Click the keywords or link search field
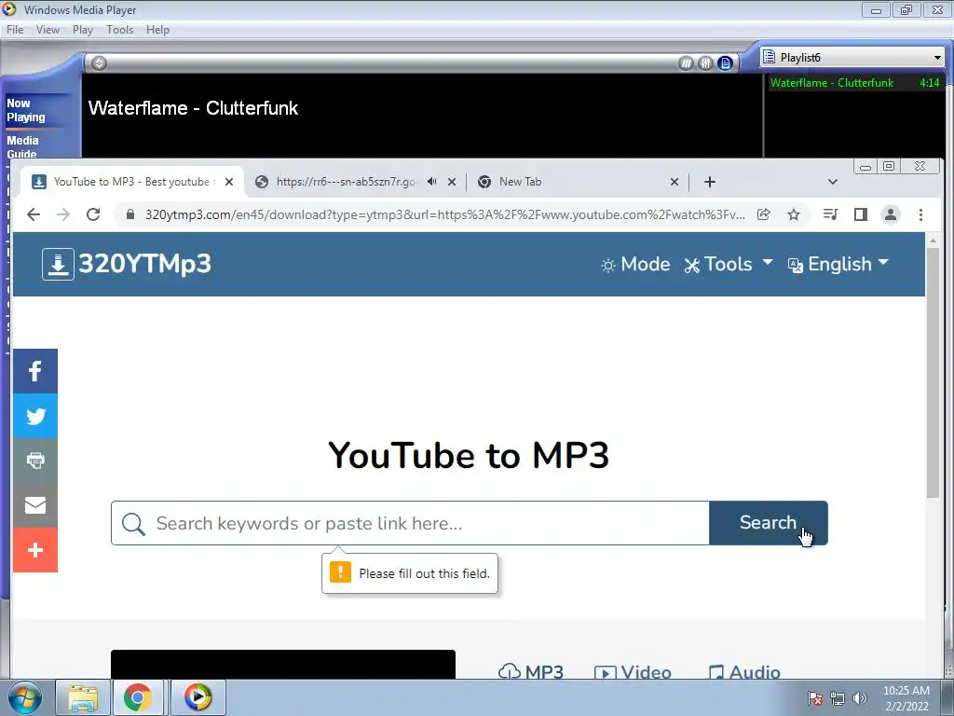 (410, 523)
